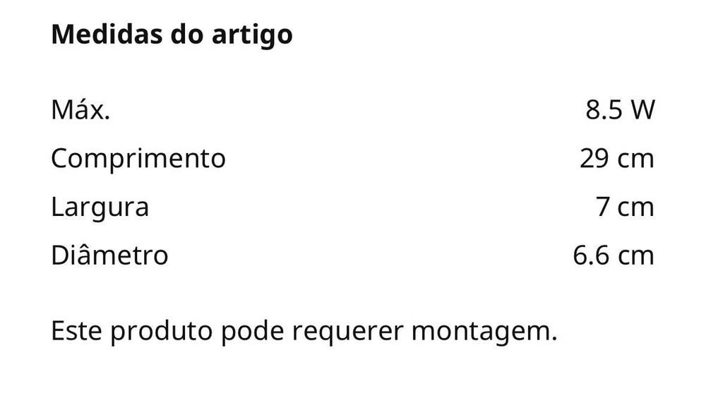Click the "cm" unit in the Largura row
The height and width of the screenshot is (408, 706).
636,208
